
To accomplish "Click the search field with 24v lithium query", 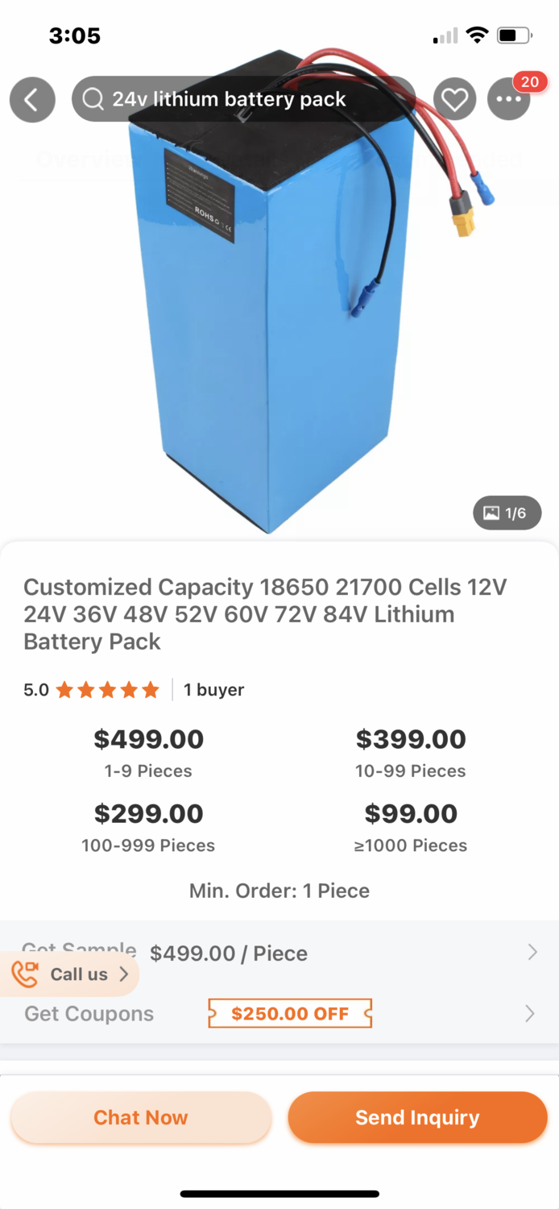I will click(x=242, y=100).
